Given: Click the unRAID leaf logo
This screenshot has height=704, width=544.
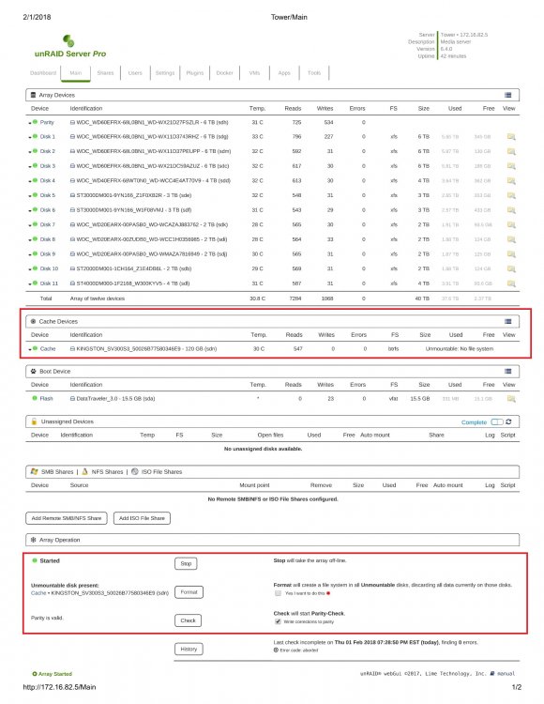Looking at the screenshot, I should 68,41.
